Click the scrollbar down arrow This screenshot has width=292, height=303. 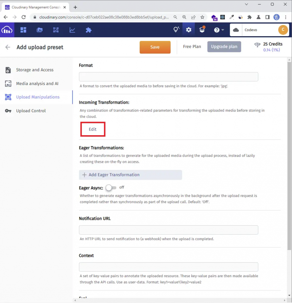coord(289,296)
